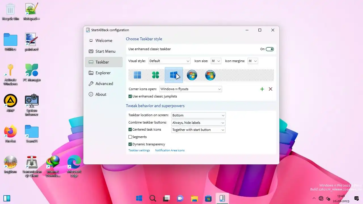Image resolution: width=363 pixels, height=204 pixels.
Task: Toggle the enhanced classic taskbar switch
Action: [x=270, y=49]
